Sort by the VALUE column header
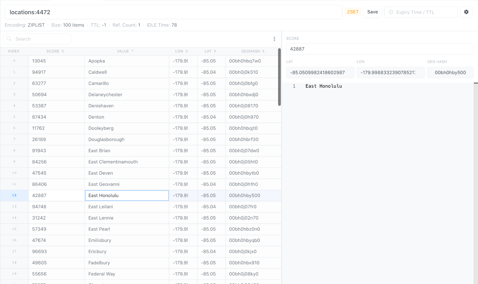This screenshot has width=478, height=284. 125,51
